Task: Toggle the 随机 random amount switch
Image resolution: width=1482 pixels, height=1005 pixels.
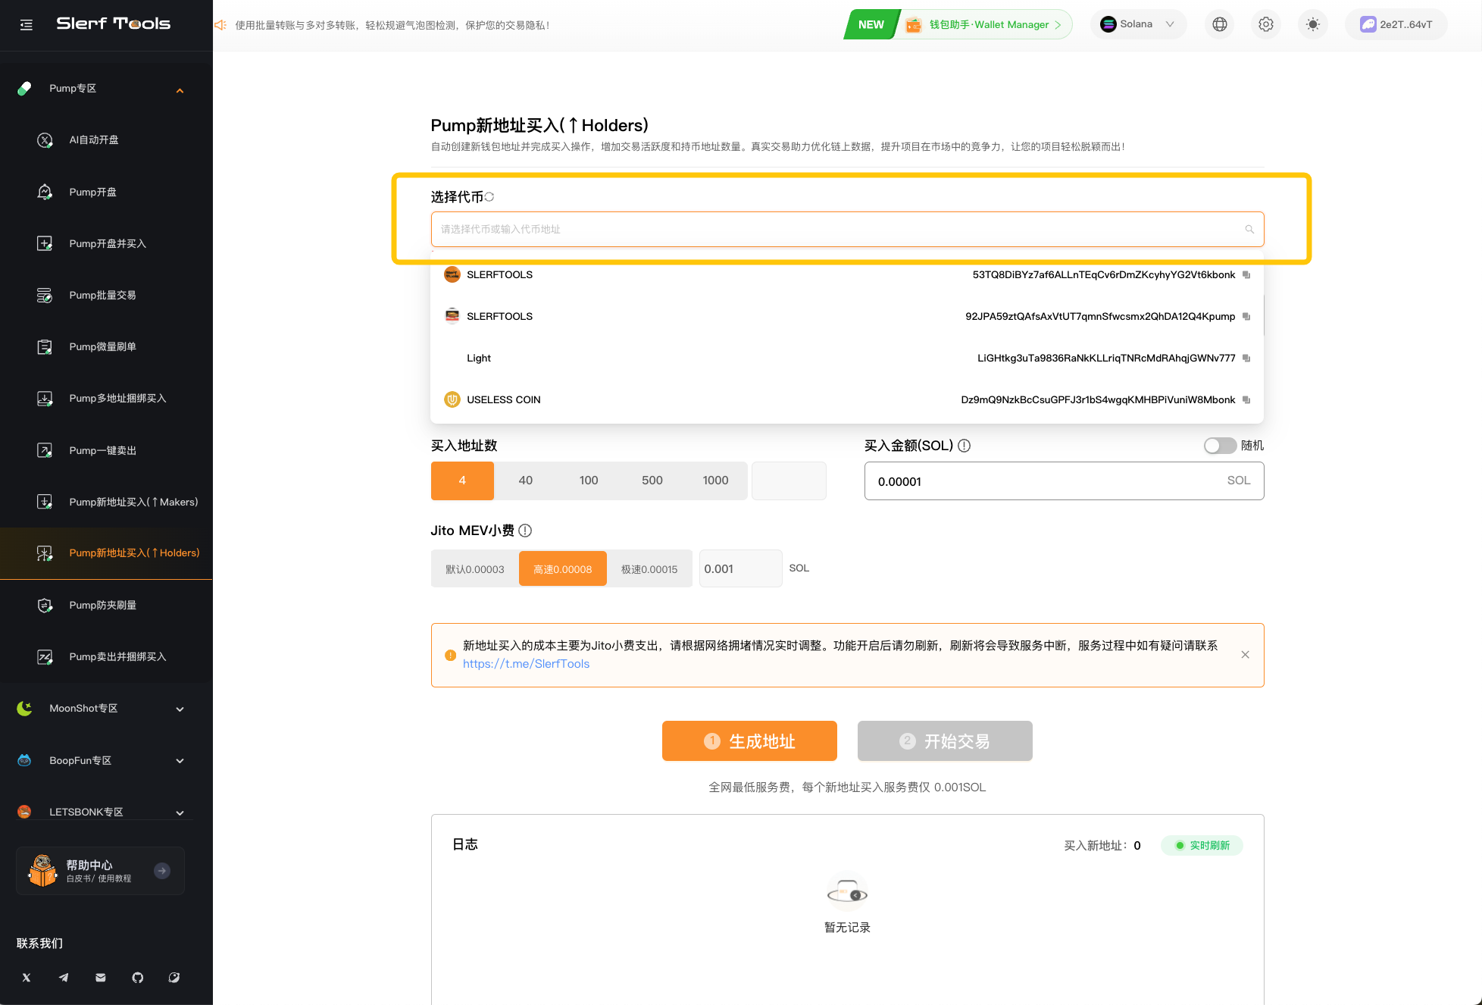Action: [x=1220, y=446]
